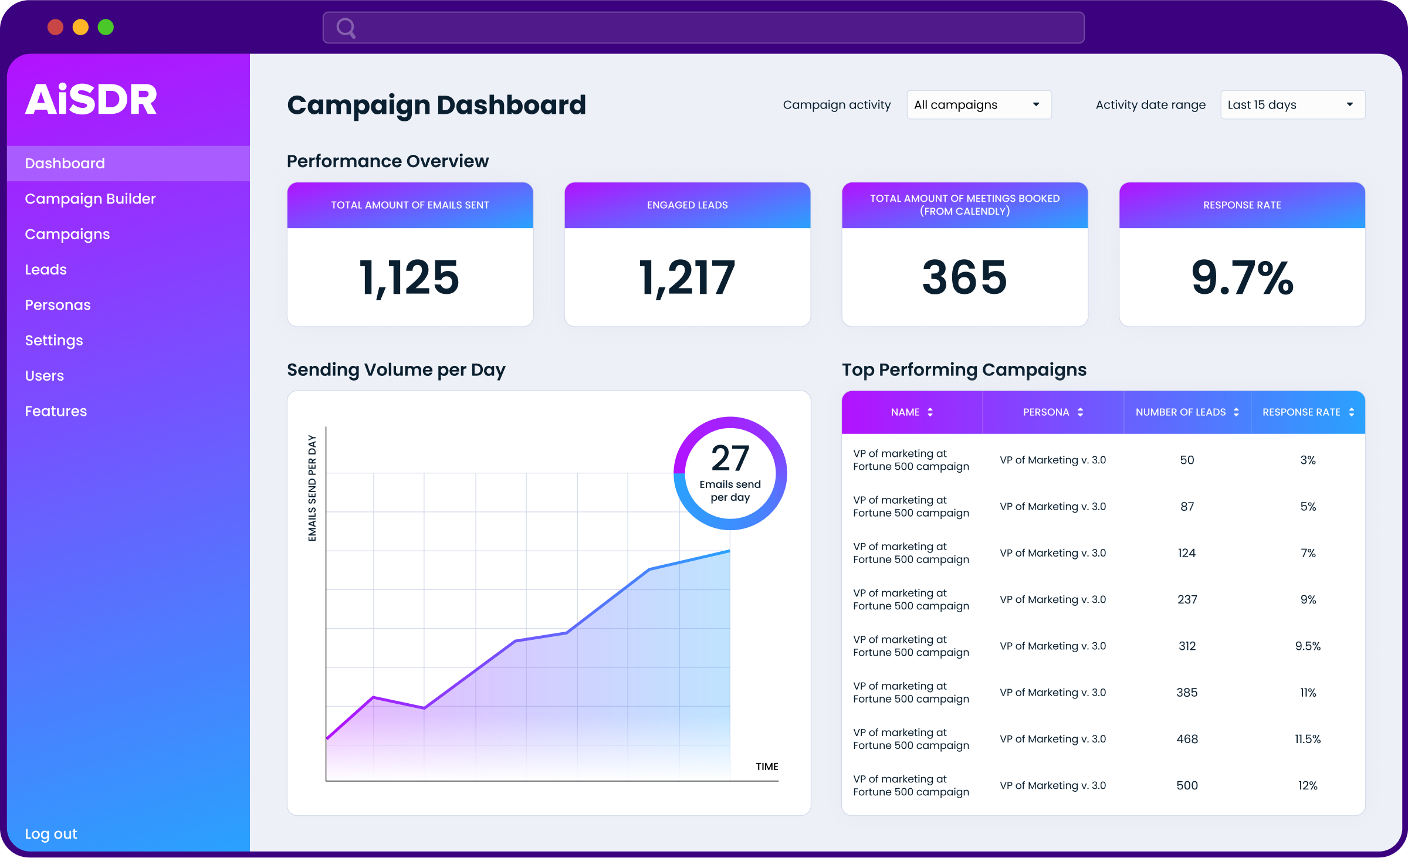Sort by Number of Leads arrows
Screen dimensions: 1408x858
pos(1236,412)
